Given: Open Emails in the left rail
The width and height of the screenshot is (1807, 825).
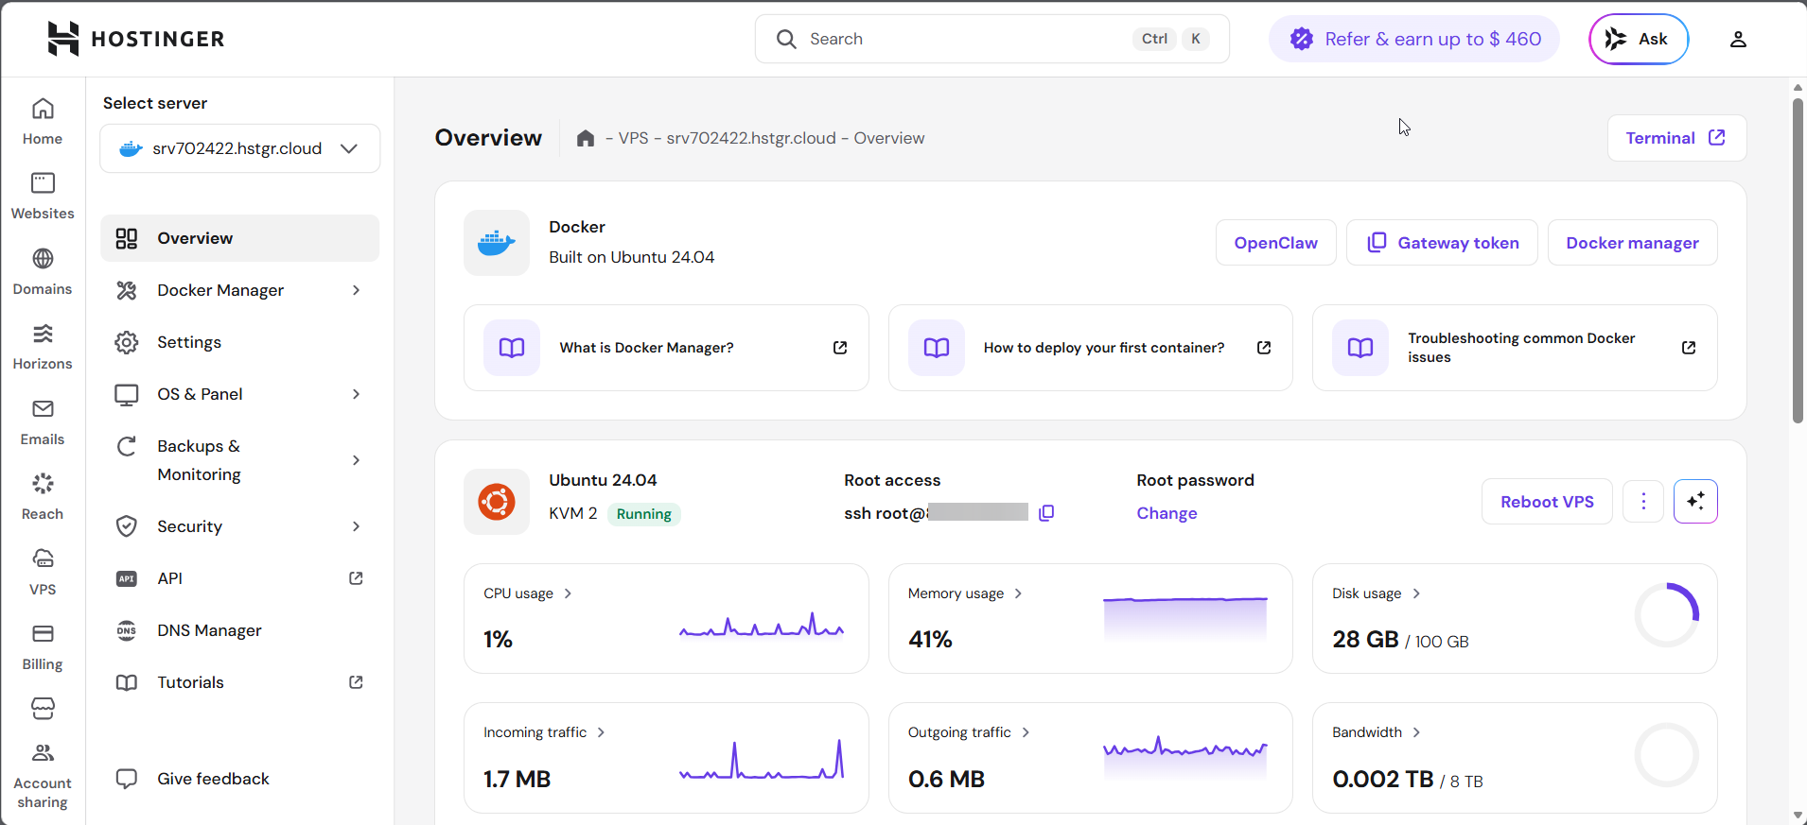Looking at the screenshot, I should (43, 422).
